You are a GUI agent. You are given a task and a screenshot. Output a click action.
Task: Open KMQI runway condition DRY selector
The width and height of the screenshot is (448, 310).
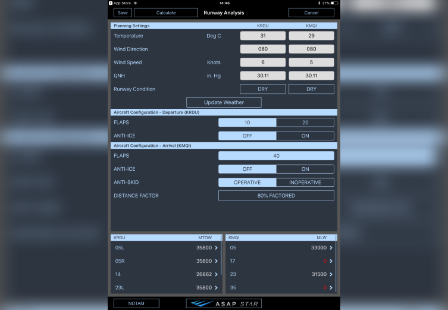coord(311,89)
